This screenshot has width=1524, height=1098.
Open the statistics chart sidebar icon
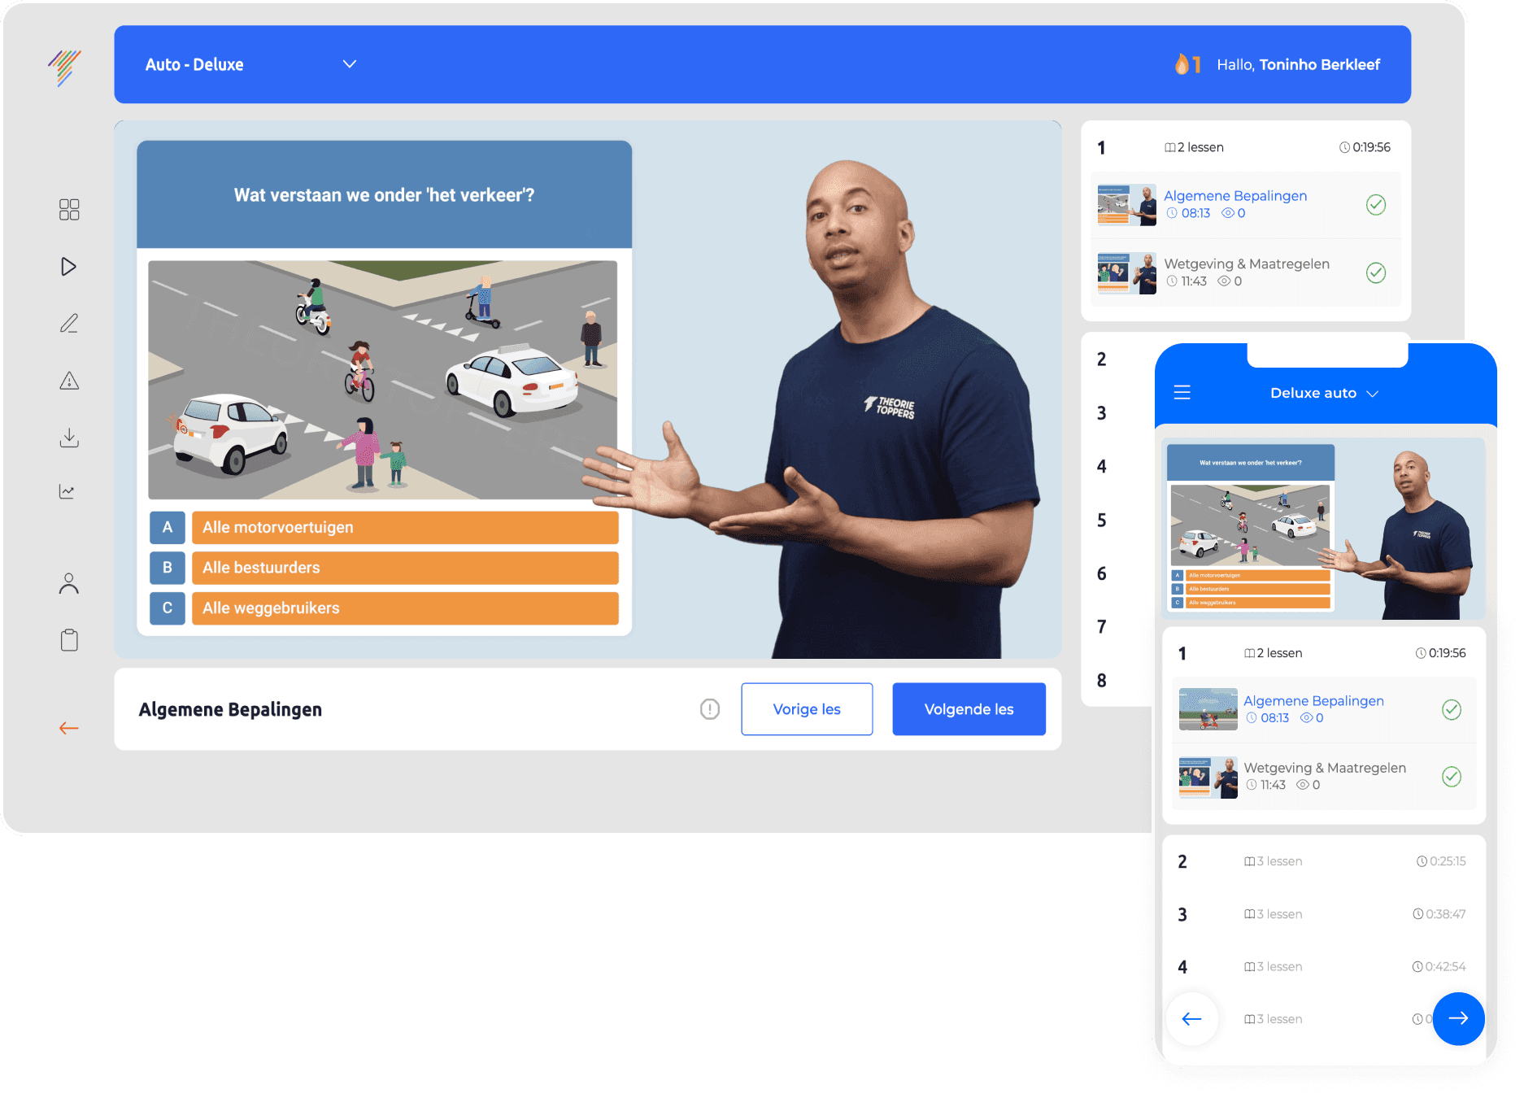pyautogui.click(x=67, y=491)
